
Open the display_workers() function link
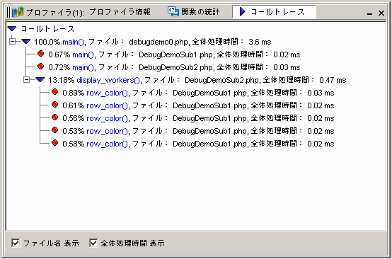[x=108, y=80]
